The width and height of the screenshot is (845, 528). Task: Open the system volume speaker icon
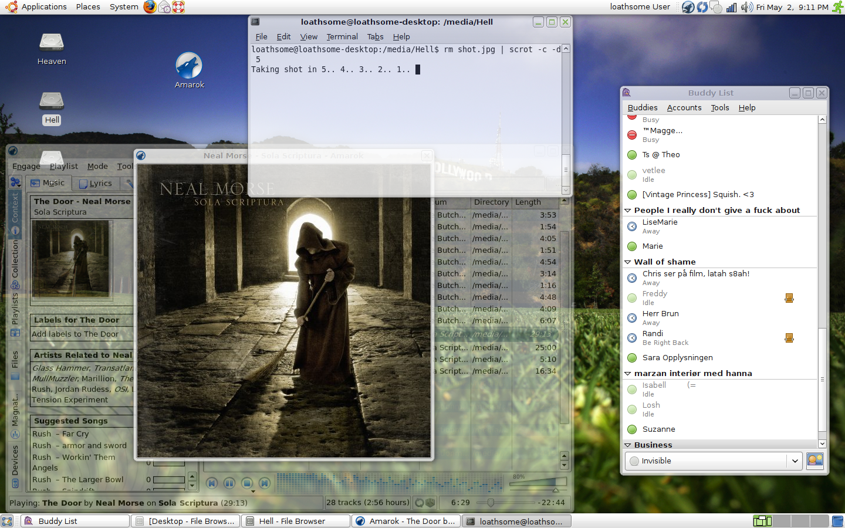[x=746, y=7]
